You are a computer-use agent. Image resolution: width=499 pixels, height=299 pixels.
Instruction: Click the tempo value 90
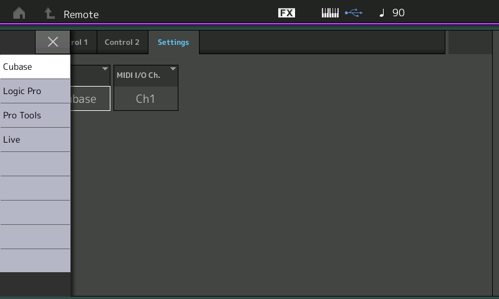(399, 13)
